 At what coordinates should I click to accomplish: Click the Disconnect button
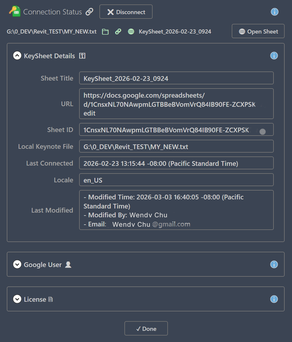click(126, 12)
